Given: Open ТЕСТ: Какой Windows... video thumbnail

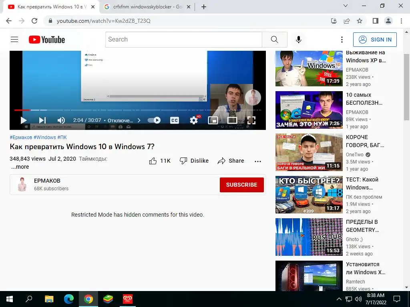Looking at the screenshot, I should click(x=309, y=195).
